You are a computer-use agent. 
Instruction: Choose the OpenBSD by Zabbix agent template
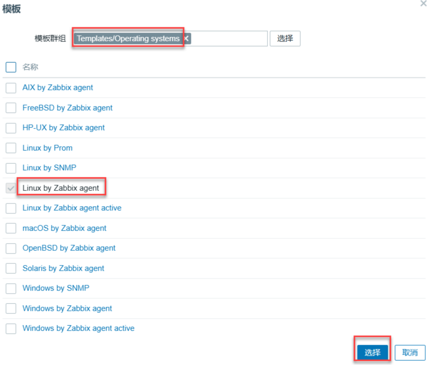pyautogui.click(x=69, y=248)
